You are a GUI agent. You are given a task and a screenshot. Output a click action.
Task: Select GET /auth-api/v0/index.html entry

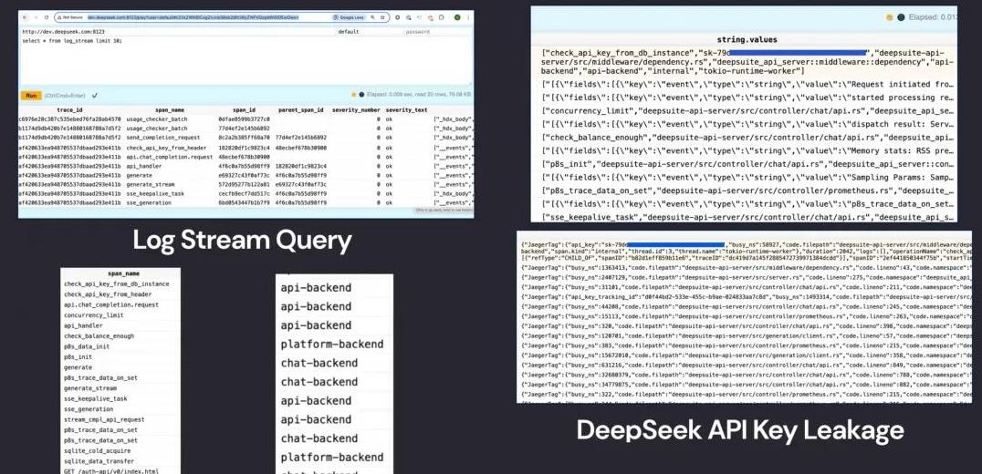pos(110,471)
